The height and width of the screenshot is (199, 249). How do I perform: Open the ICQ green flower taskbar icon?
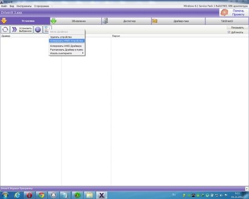77,195
